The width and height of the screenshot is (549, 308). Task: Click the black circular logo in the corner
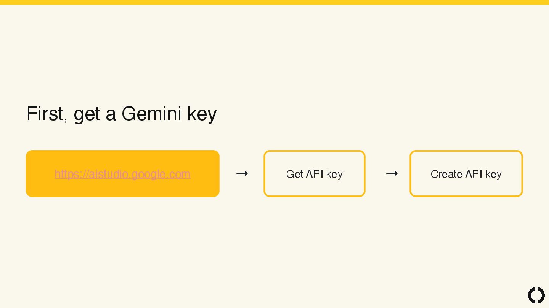[x=536, y=295]
